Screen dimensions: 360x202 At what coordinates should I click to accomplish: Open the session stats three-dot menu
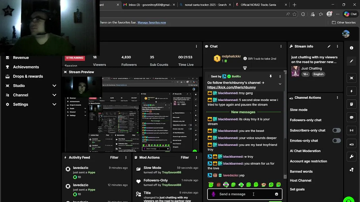tap(196, 46)
